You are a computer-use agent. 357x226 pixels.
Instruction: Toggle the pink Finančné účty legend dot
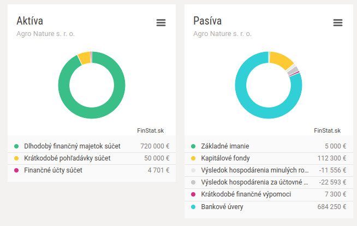click(16, 170)
